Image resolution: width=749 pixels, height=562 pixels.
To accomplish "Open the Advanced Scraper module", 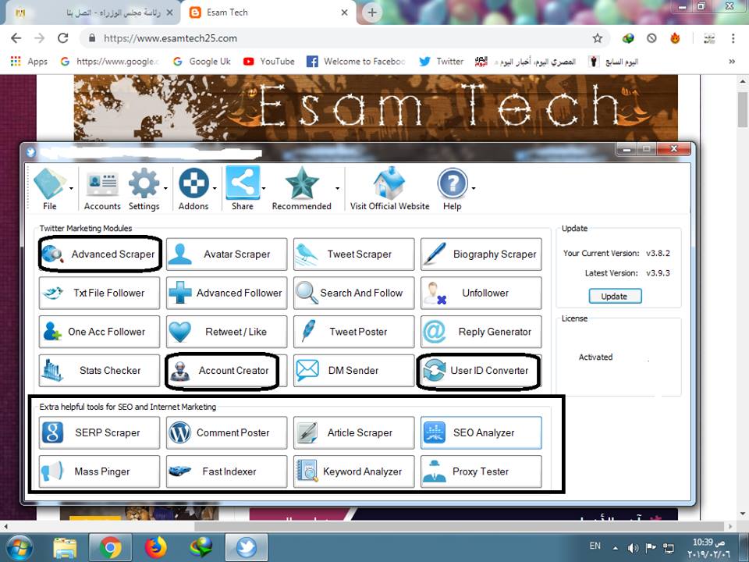I will pyautogui.click(x=99, y=254).
